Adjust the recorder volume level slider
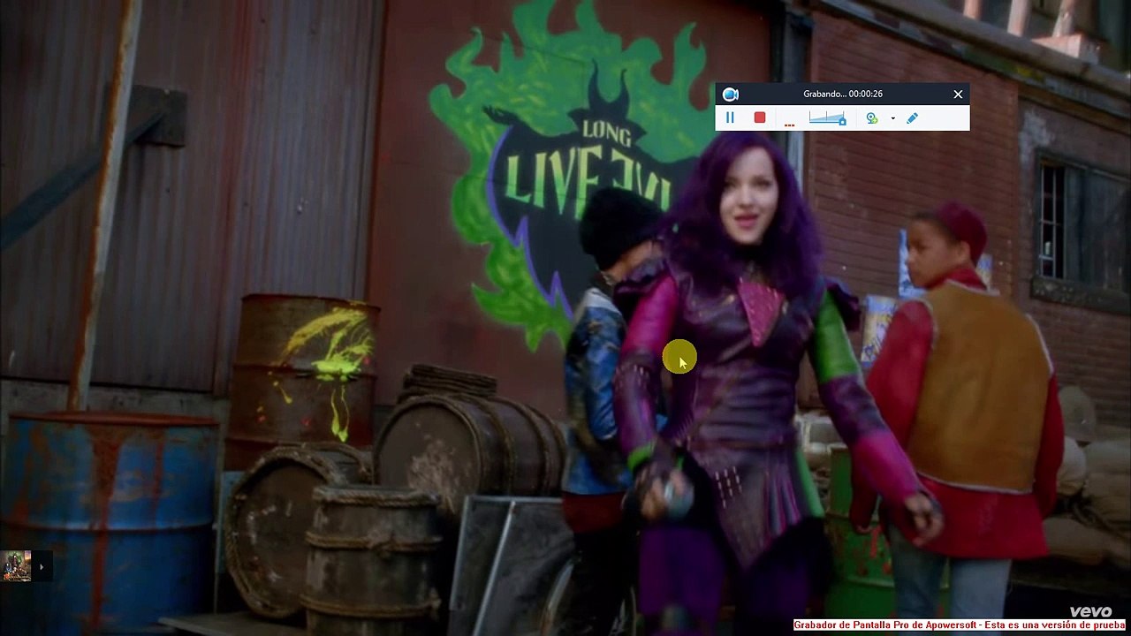Viewport: 1131px width, 636px height. (x=828, y=117)
